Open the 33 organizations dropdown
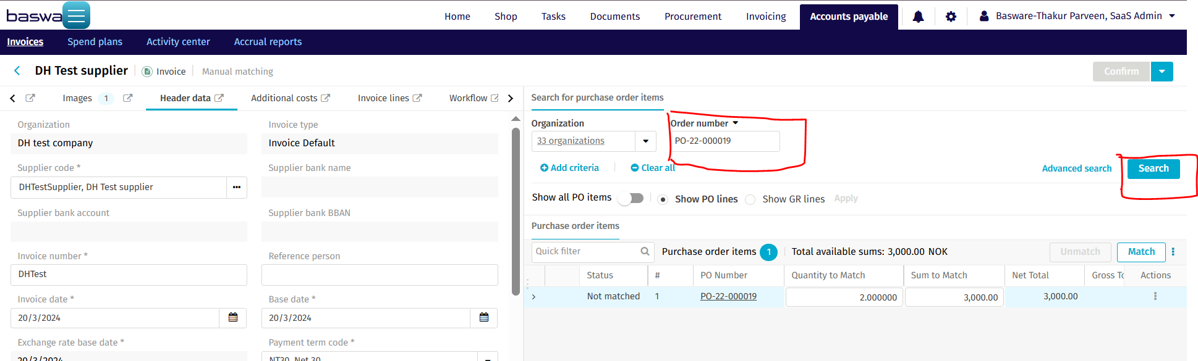 [645, 141]
